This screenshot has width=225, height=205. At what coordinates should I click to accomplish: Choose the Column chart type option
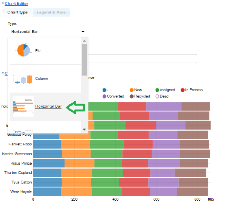(x=45, y=78)
